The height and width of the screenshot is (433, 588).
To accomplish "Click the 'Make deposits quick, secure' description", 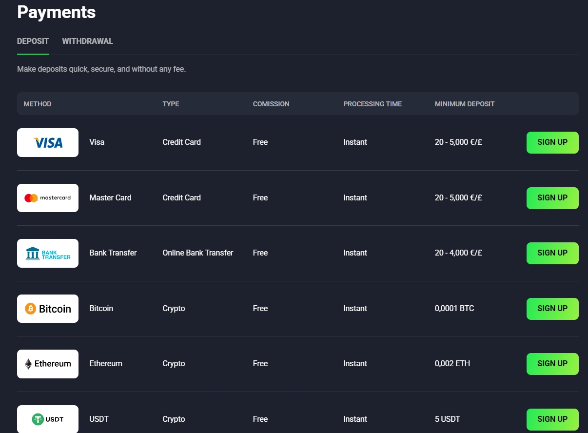I will pyautogui.click(x=101, y=69).
